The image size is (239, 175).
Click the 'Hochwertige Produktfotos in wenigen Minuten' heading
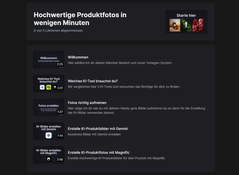click(80, 19)
